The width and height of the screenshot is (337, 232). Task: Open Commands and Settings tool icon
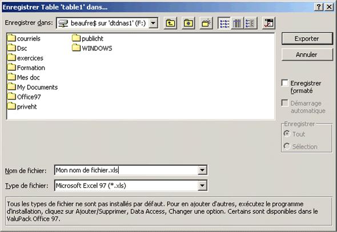click(268, 23)
